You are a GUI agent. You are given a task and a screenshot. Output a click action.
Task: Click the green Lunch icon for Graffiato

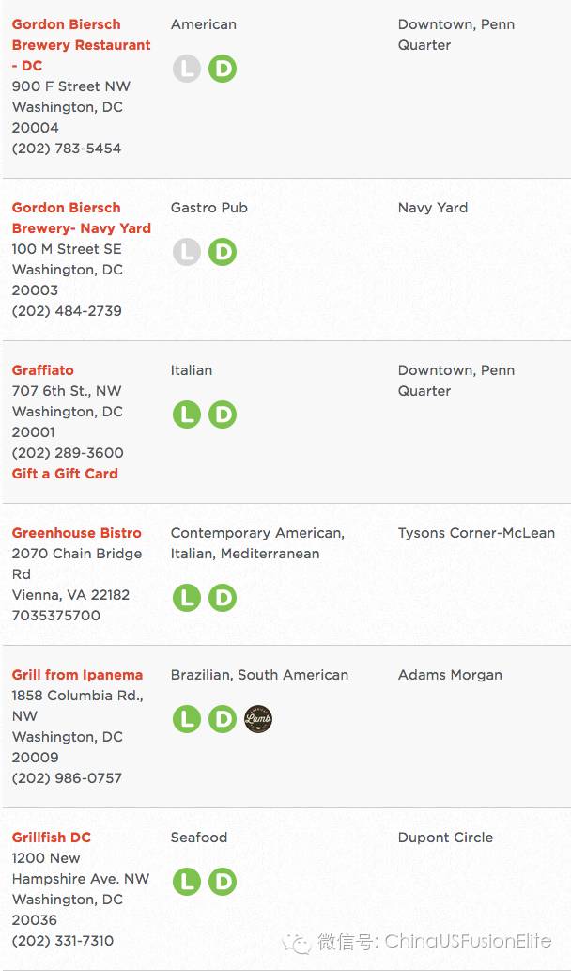(x=186, y=415)
